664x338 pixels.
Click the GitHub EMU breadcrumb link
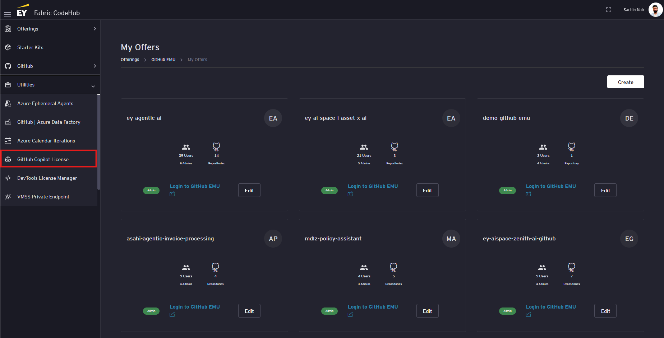click(x=163, y=60)
